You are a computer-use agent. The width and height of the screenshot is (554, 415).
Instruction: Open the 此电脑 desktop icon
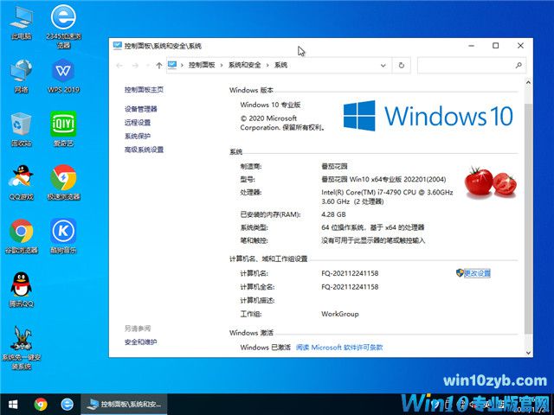click(x=21, y=22)
